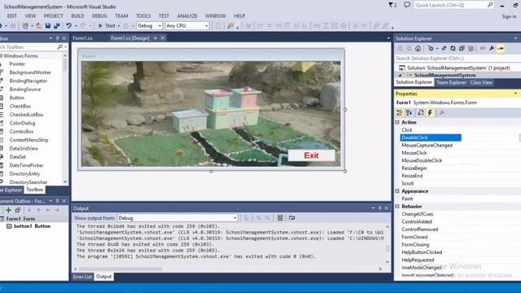The image size is (521, 293).
Task: Click the Sign in link
Action: click(x=509, y=16)
